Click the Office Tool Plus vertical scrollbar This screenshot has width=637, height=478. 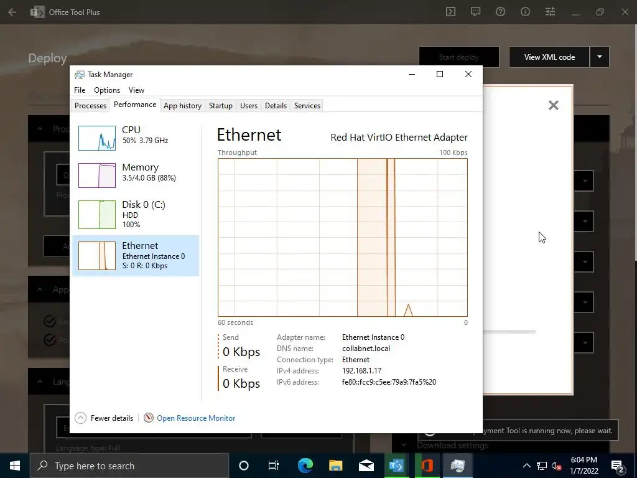point(635,143)
